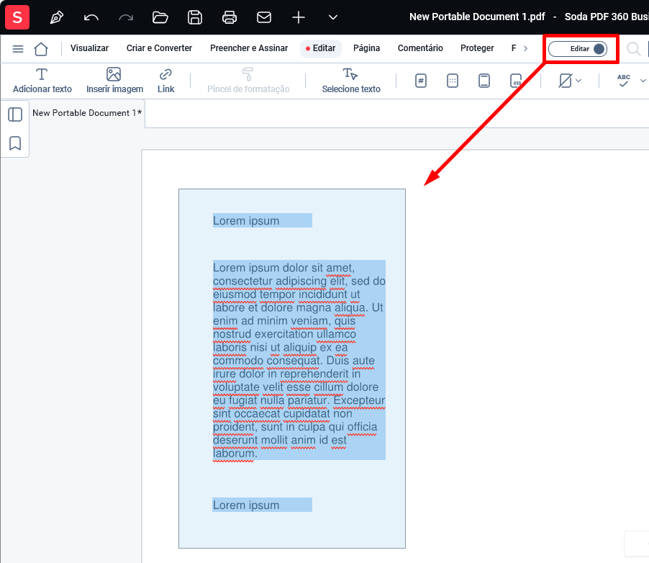Choose Adicionar texto tool
Screen dimensions: 649x563
pos(42,81)
